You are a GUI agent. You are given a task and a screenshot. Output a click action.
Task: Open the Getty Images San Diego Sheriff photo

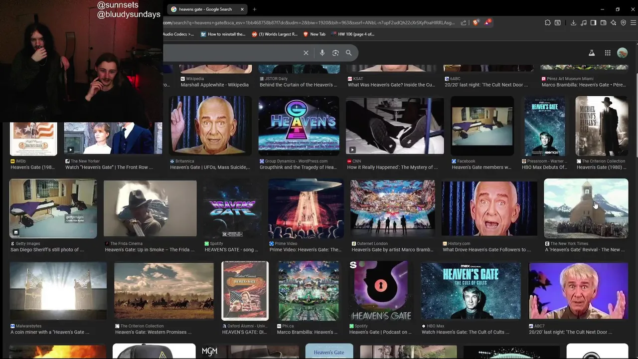click(53, 208)
